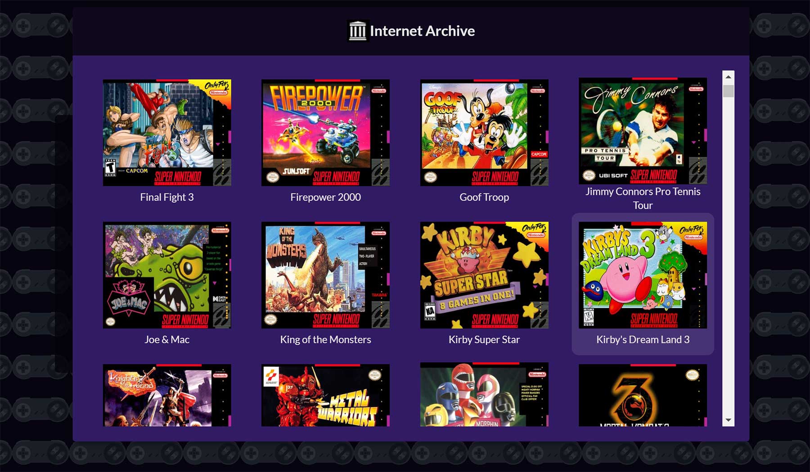This screenshot has width=810, height=472.
Task: Open the Metal Warriors box art
Action: point(325,395)
